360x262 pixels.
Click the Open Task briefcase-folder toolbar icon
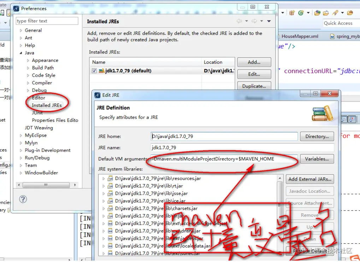pos(326,13)
